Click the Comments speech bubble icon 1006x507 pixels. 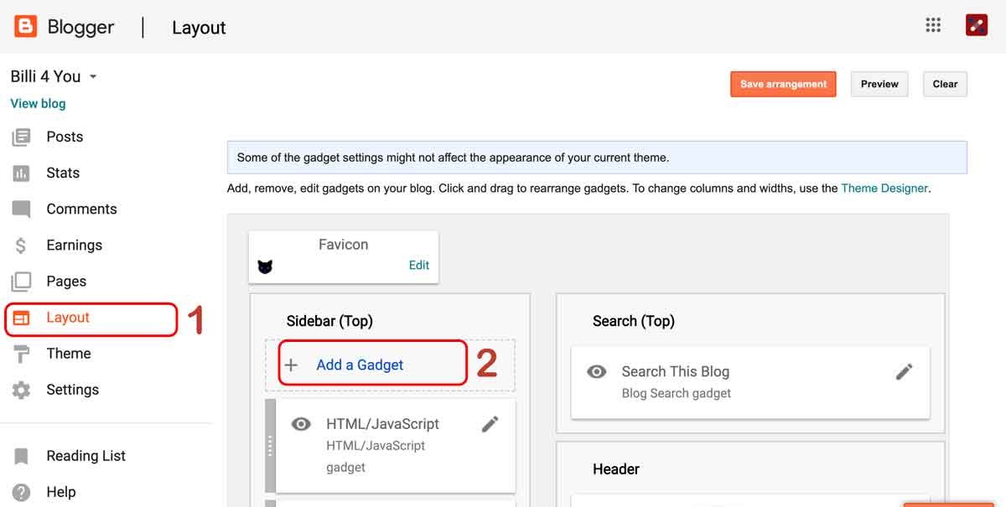coord(22,210)
